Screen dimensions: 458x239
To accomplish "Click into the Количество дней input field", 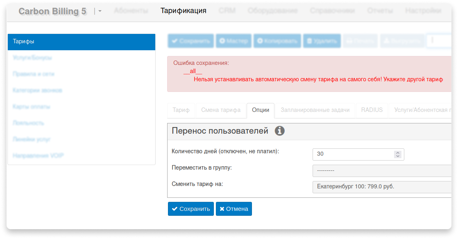I will pyautogui.click(x=352, y=154).
